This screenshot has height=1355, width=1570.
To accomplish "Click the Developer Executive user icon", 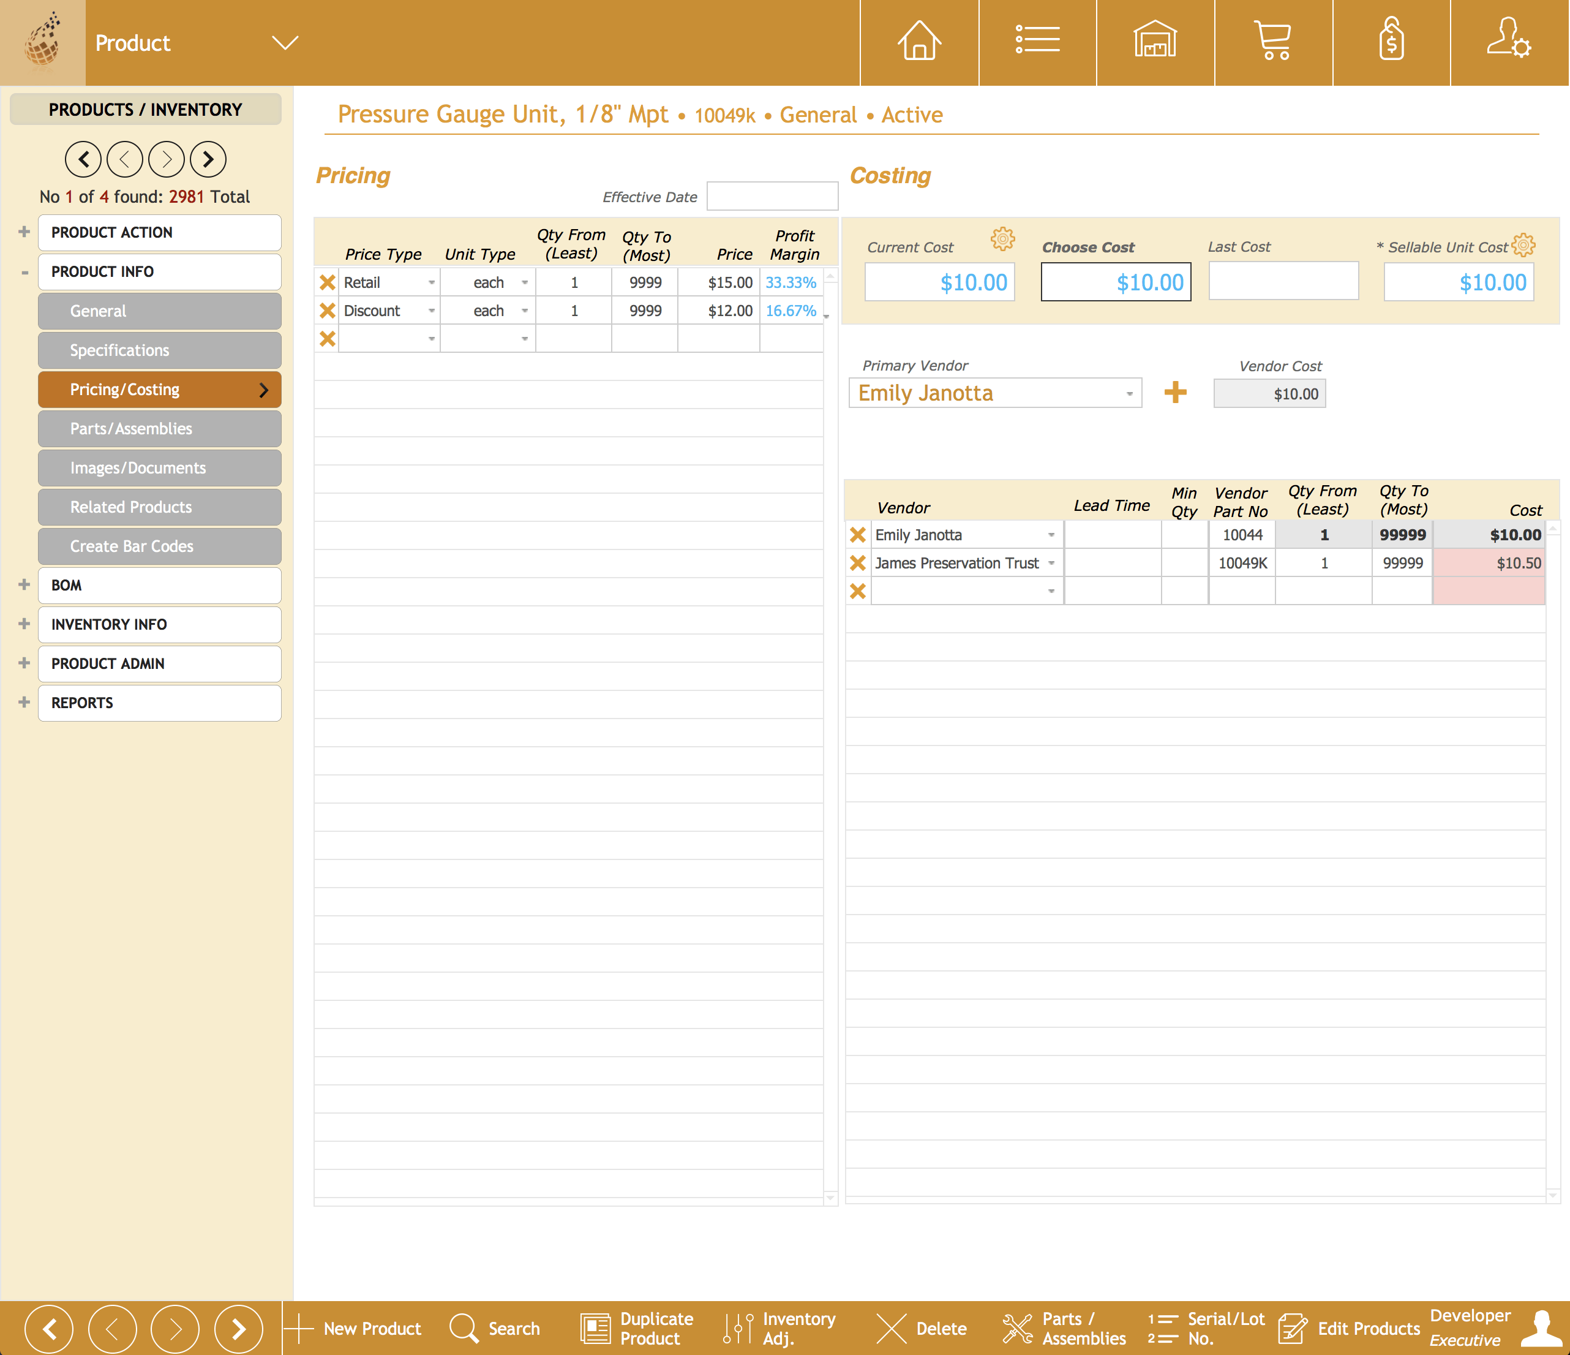I will (1541, 1329).
